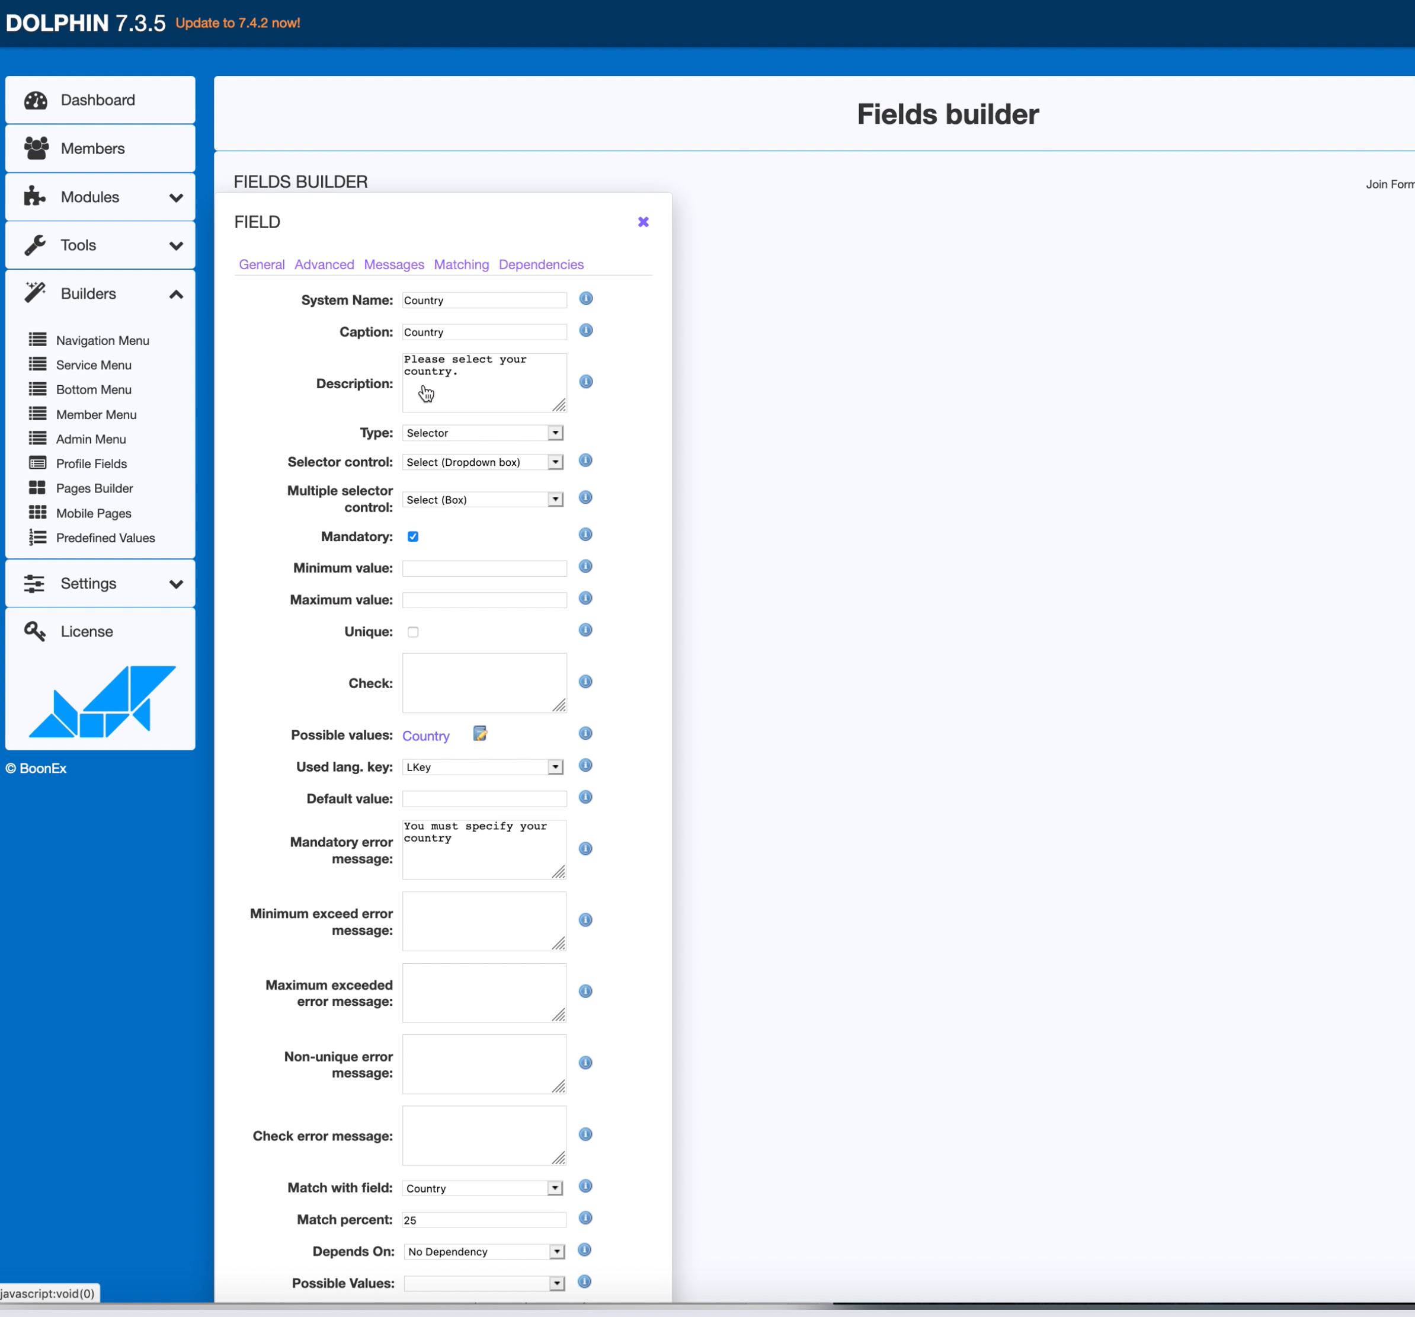Click the License key icon
The height and width of the screenshot is (1317, 1415).
click(x=35, y=631)
